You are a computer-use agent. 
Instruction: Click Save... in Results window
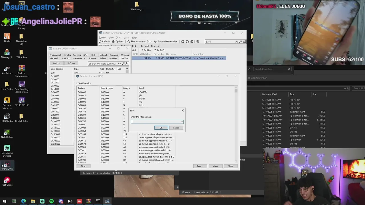click(200, 166)
